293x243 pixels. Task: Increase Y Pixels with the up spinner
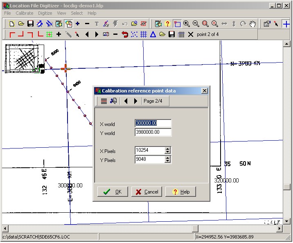168,157
